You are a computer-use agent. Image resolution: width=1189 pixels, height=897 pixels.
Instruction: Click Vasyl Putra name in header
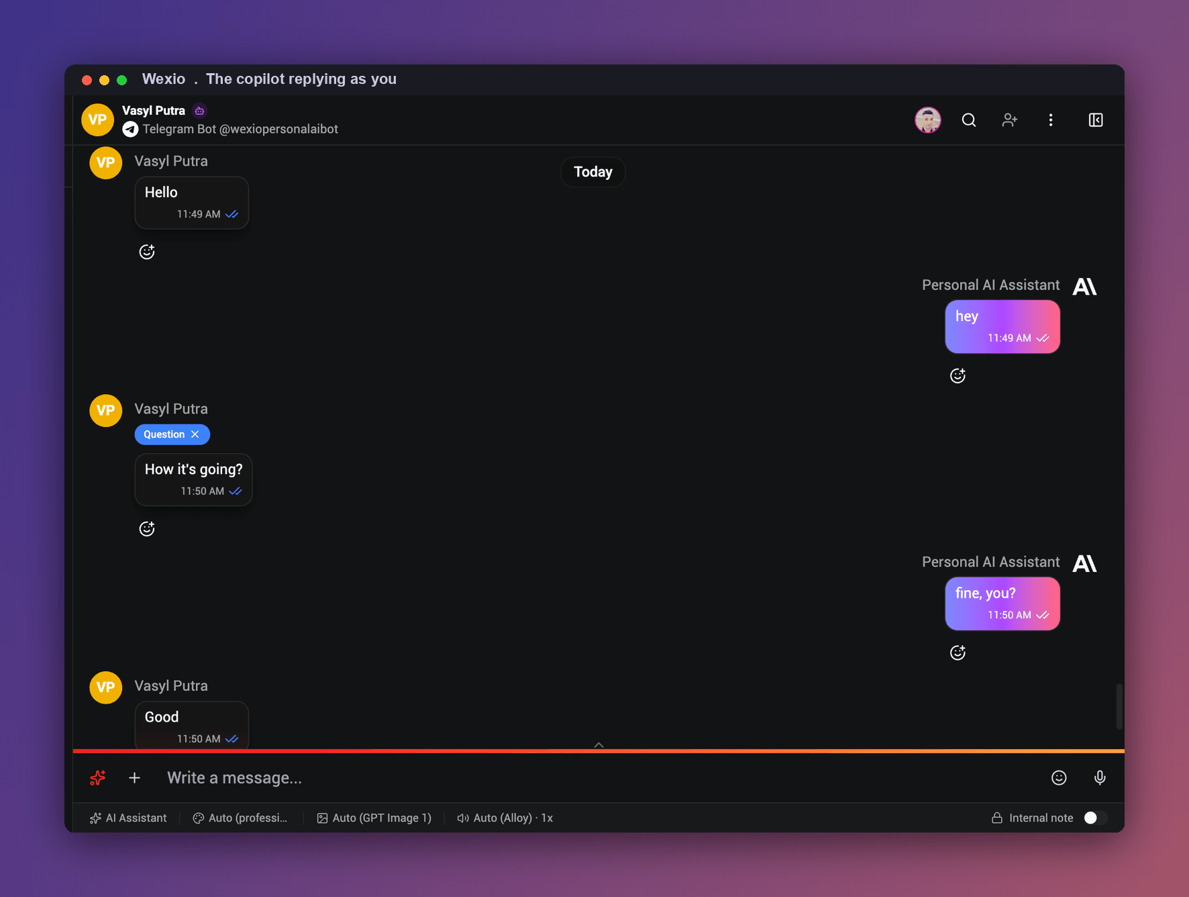click(x=154, y=111)
